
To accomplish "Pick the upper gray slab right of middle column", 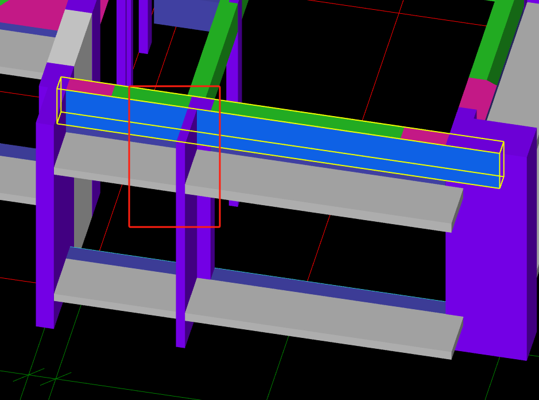I will (x=323, y=191).
